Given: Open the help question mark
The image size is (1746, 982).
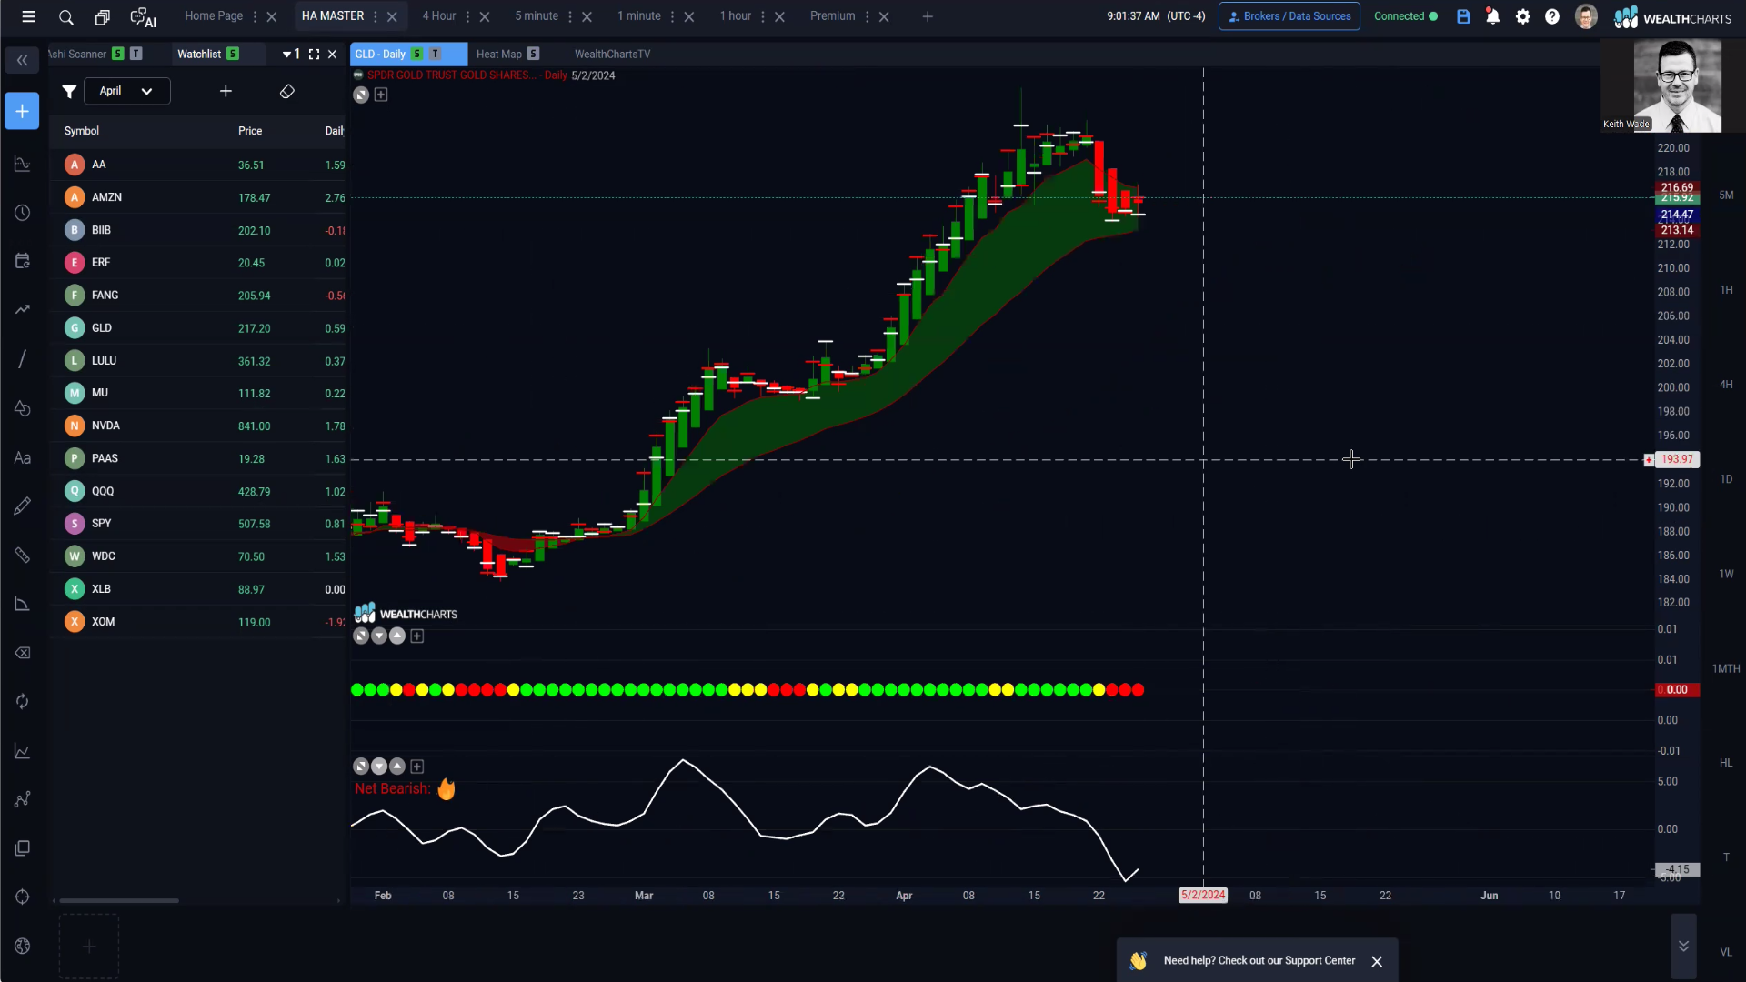Looking at the screenshot, I should point(1551,16).
